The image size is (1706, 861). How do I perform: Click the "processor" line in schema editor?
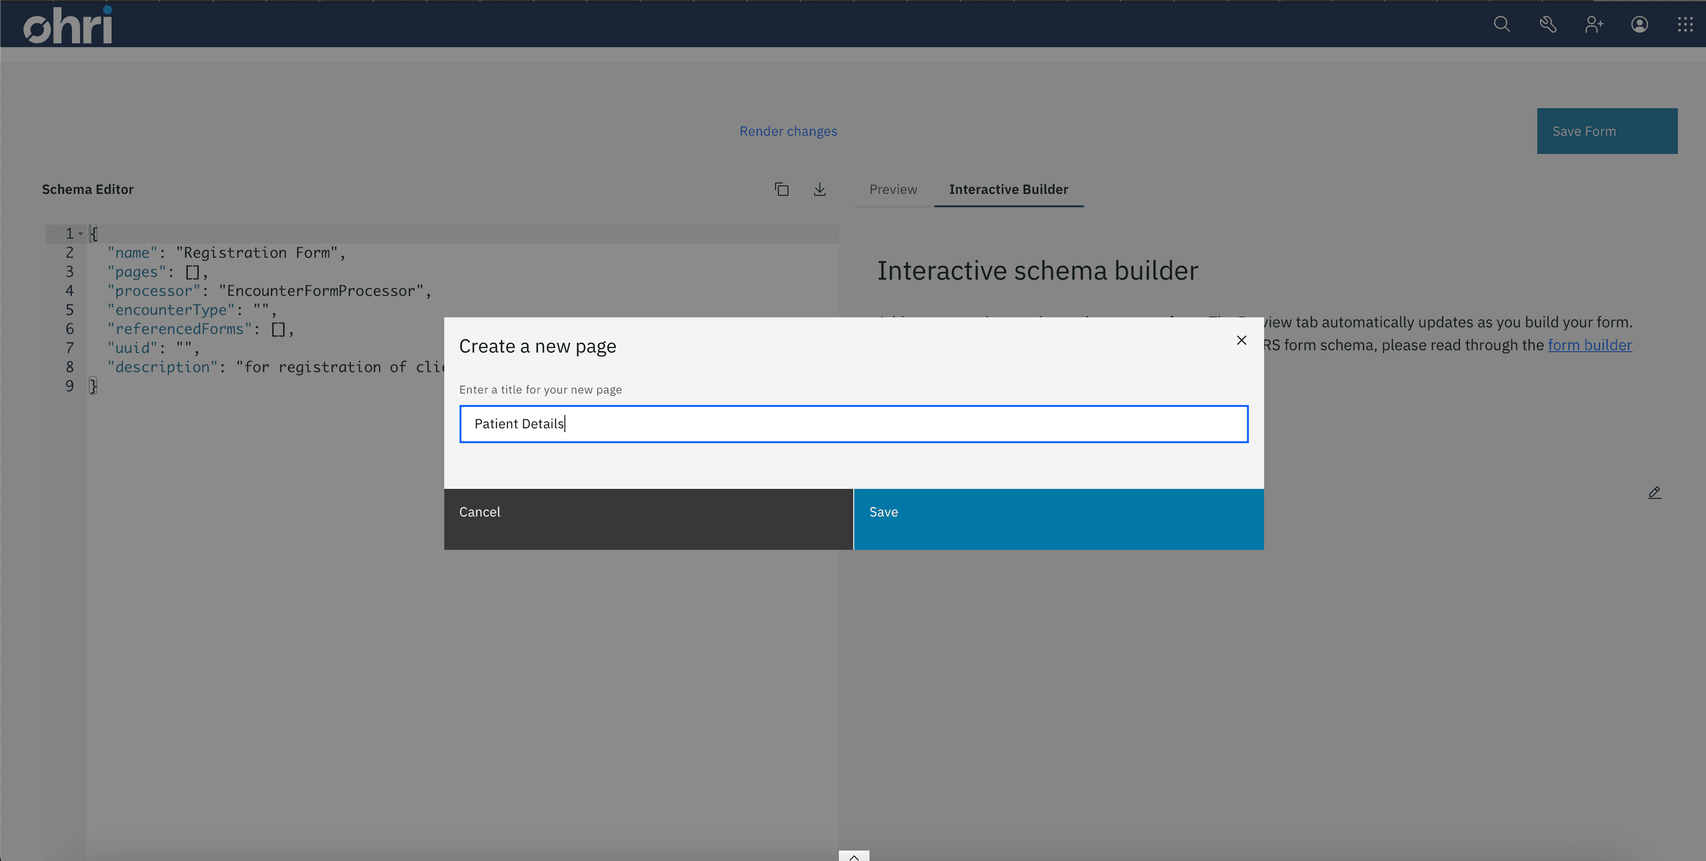[x=269, y=291]
